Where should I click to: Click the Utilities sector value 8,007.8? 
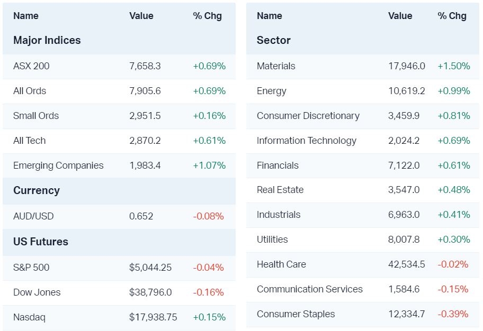point(404,240)
